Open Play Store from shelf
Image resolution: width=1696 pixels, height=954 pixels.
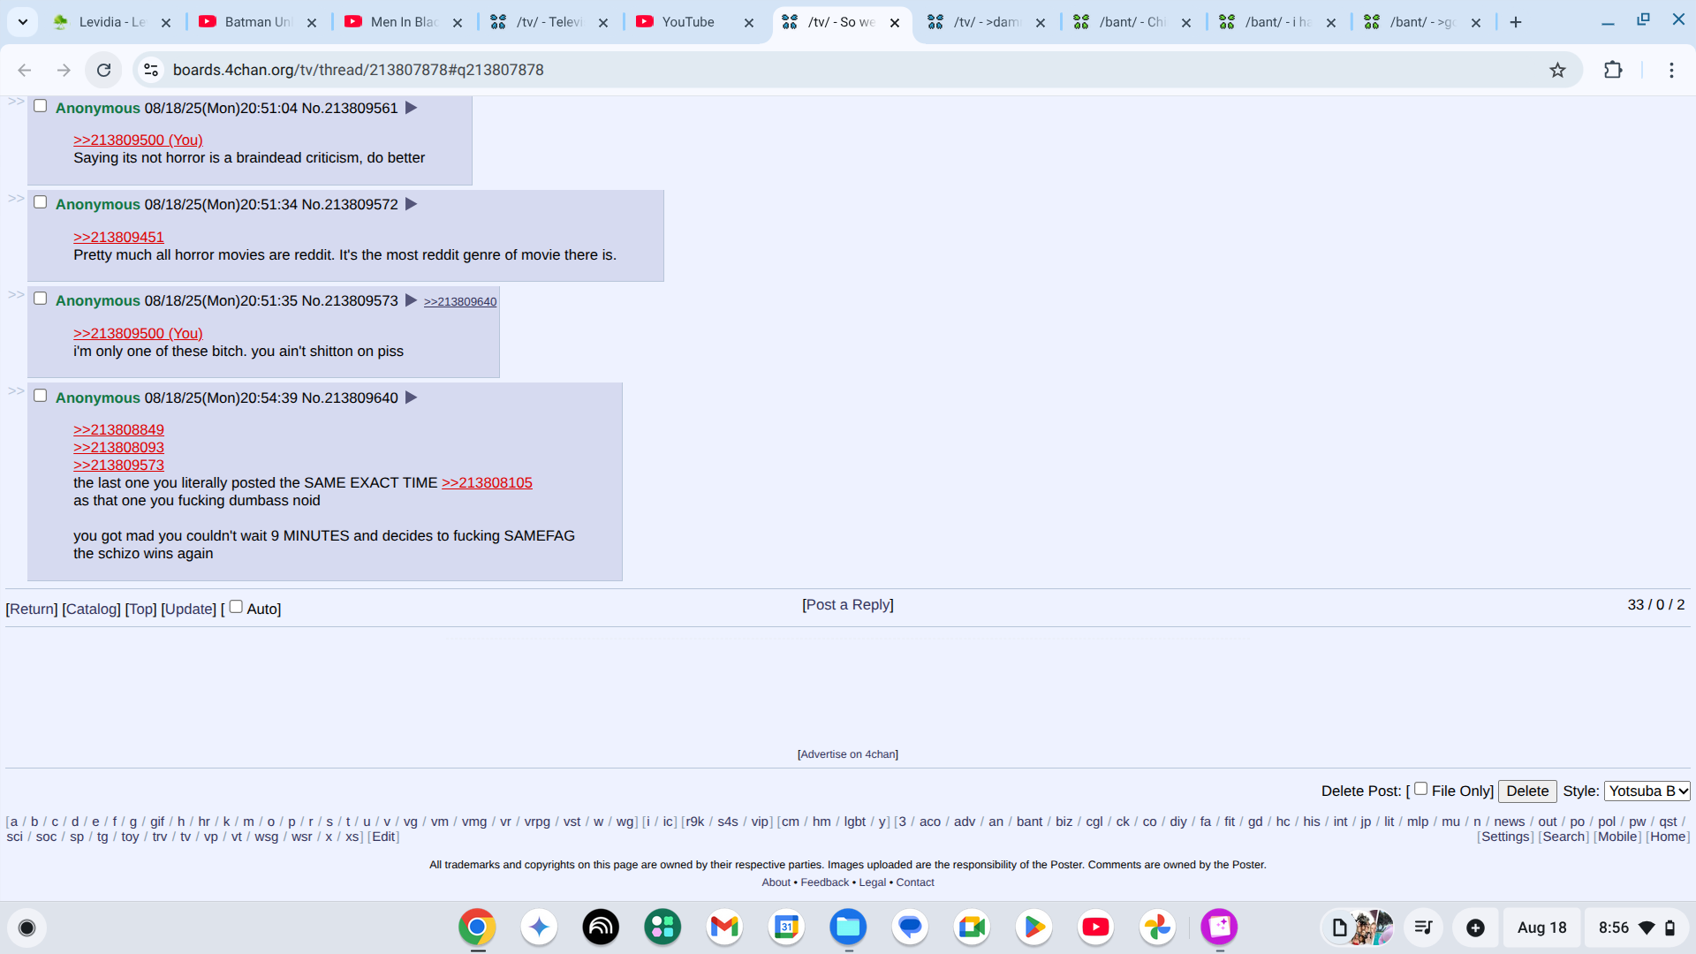1033,927
